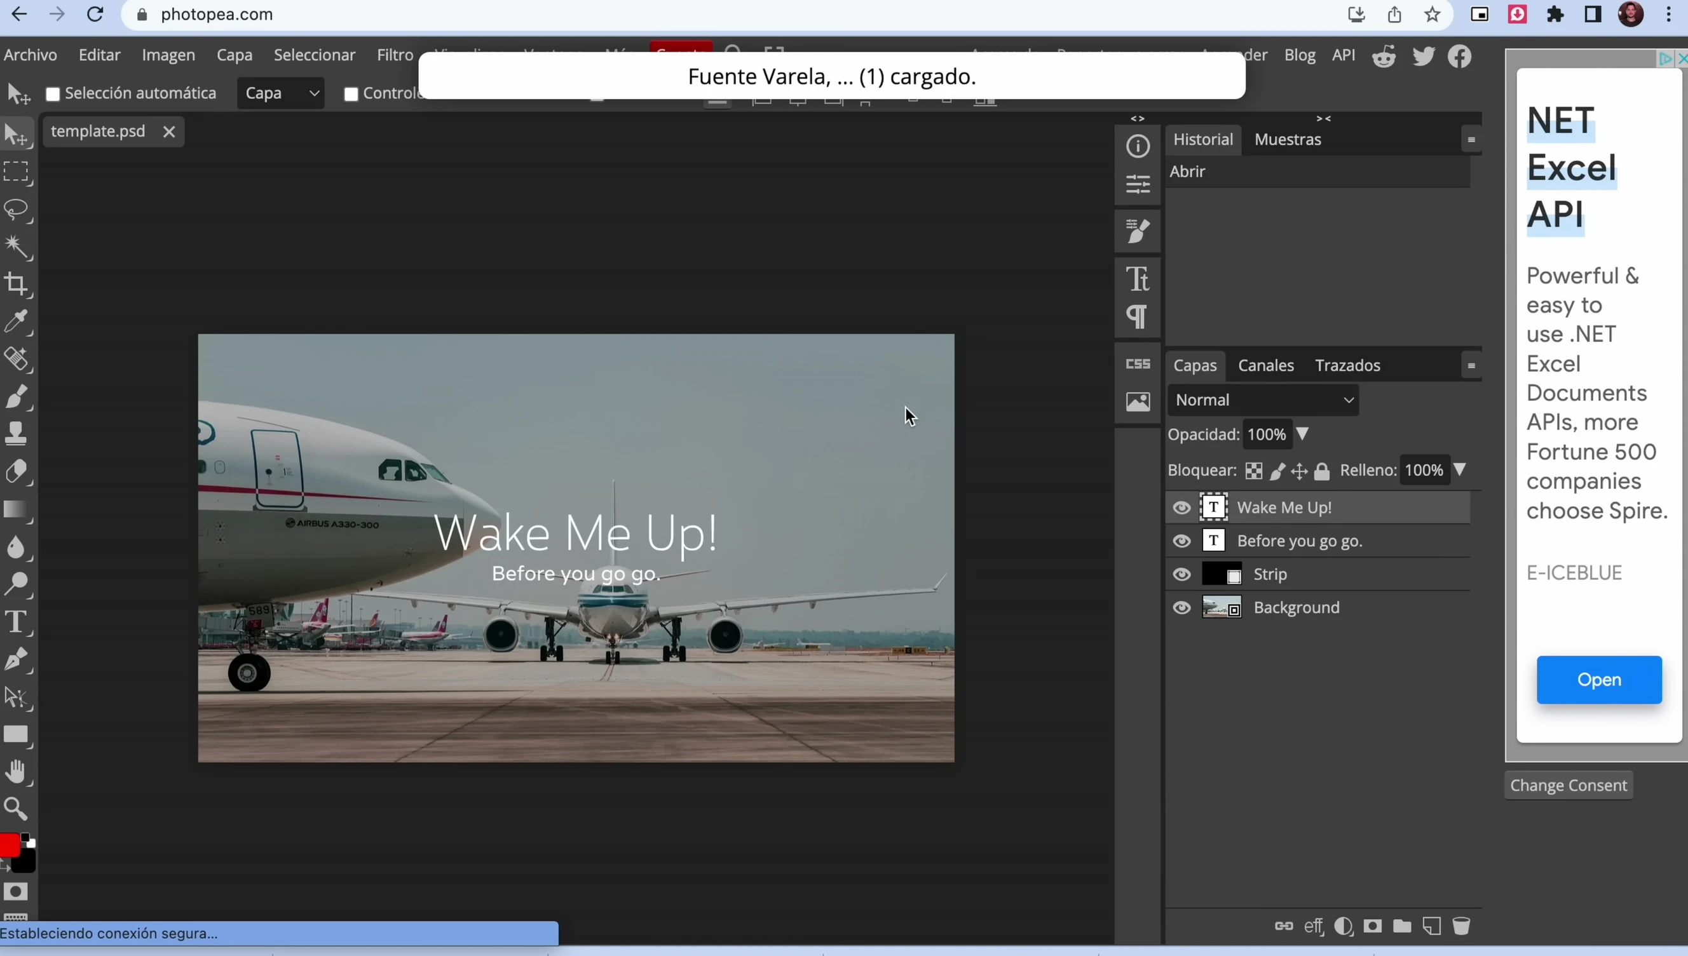
Task: Toggle lock transparent pixels icon
Action: point(1253,471)
